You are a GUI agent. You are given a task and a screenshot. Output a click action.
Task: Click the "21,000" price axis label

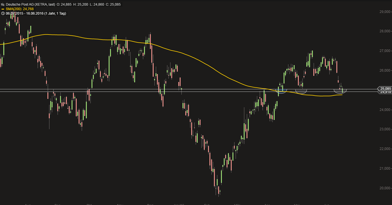click(385, 168)
